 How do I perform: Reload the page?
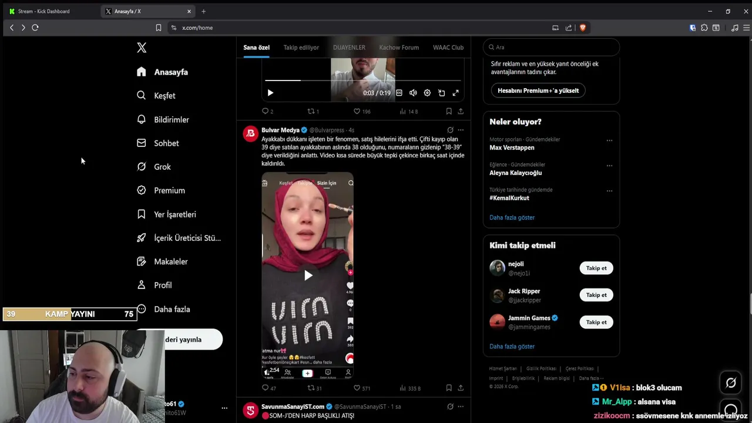pos(35,28)
